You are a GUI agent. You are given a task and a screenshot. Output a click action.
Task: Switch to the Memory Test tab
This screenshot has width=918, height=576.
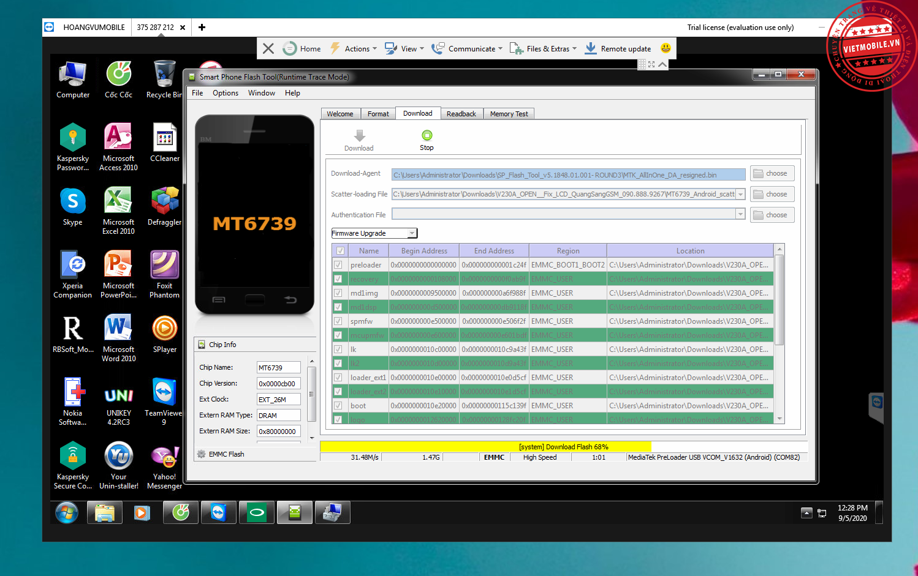point(509,114)
